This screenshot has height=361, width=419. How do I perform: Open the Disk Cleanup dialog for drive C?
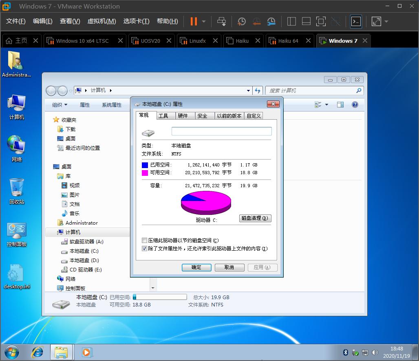[x=255, y=218]
